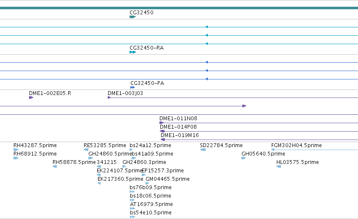
Task: Open the bs18c06.5prime label
Action: point(151,196)
